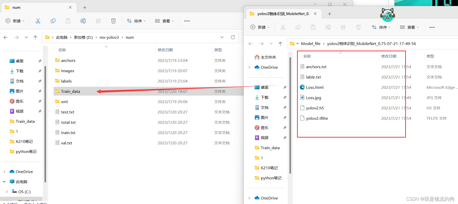Open the 排序 sort dropdown in num window
Screen dimensions: 458x204
(x=136, y=21)
